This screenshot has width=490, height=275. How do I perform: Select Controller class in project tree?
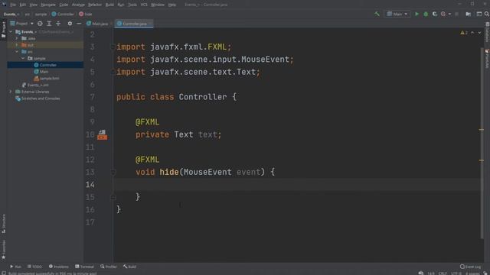click(45, 65)
